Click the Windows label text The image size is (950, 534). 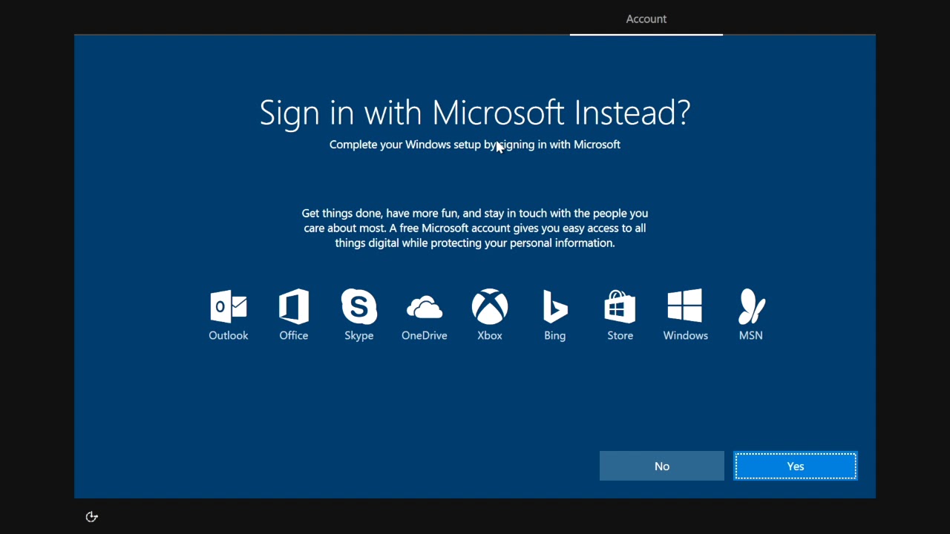686,335
